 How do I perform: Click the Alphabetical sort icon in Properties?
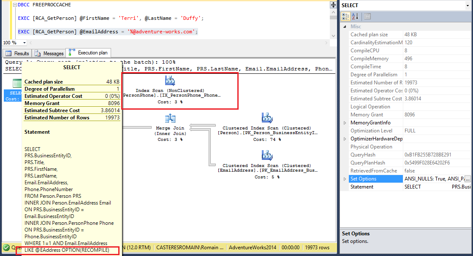[355, 16]
